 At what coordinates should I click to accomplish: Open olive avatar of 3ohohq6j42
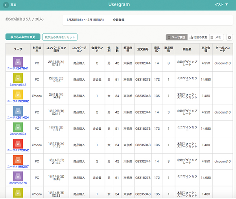coord(18,78)
